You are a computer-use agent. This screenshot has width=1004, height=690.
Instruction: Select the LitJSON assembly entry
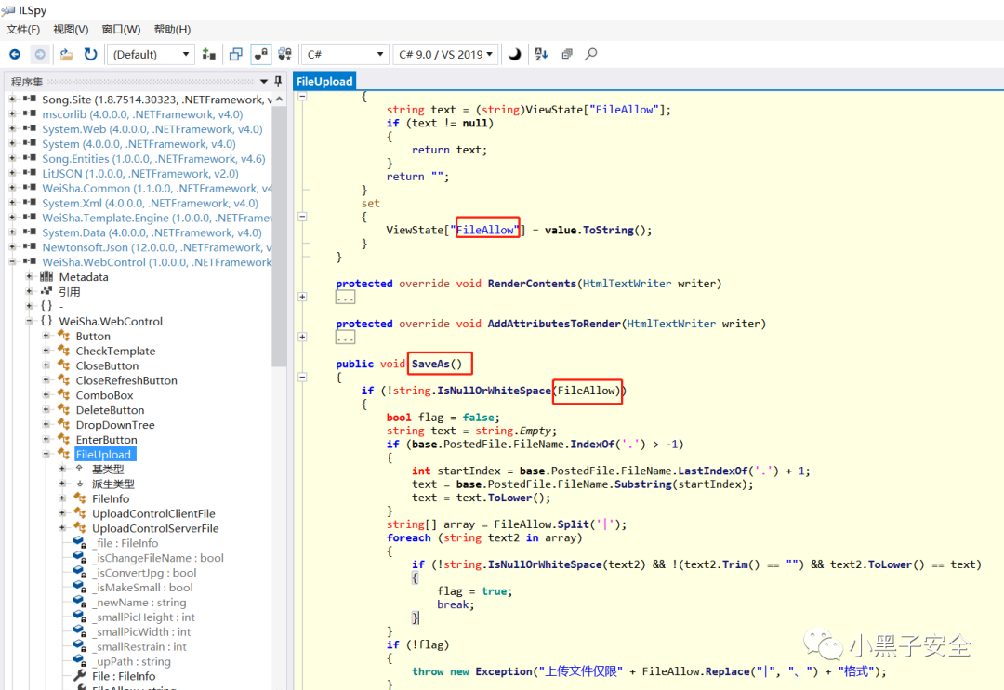140,174
